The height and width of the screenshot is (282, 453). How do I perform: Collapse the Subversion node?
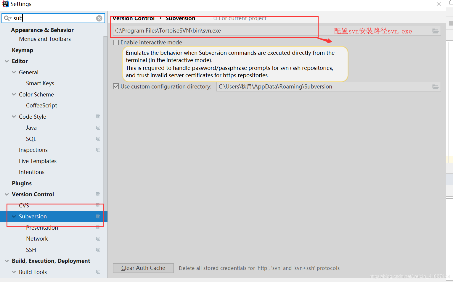coord(14,217)
